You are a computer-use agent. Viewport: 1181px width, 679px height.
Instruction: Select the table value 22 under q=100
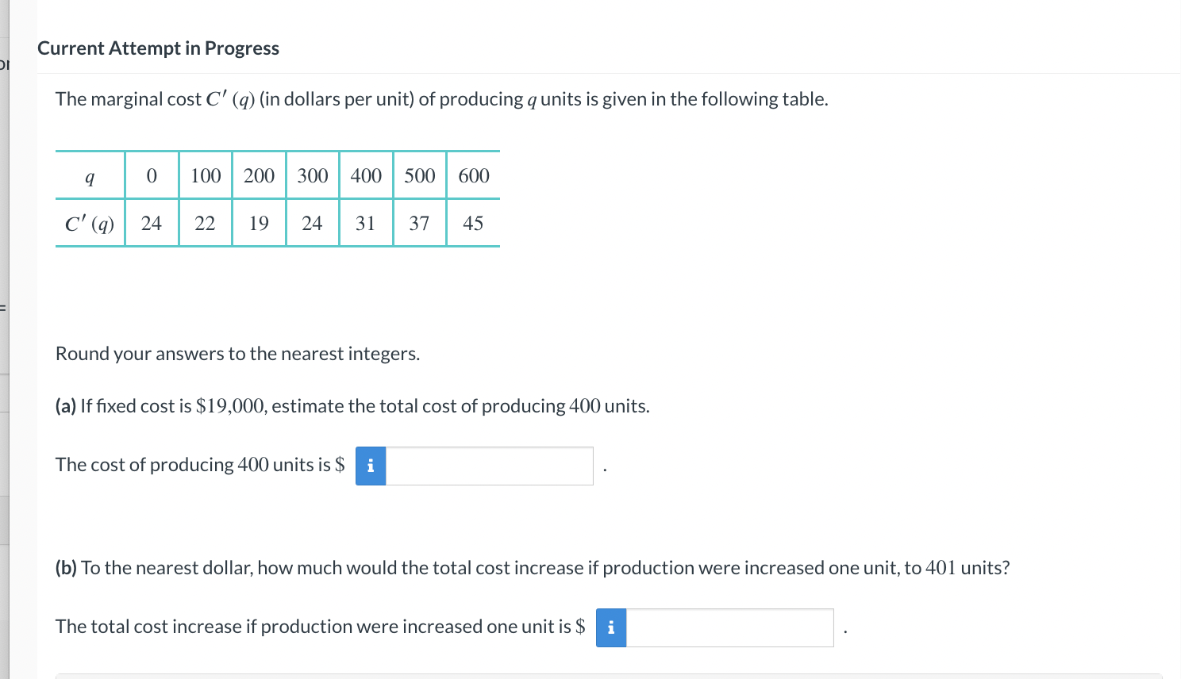[x=206, y=223]
